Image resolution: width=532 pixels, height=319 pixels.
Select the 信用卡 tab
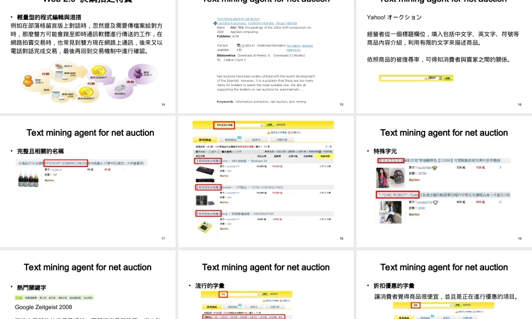(x=256, y=139)
